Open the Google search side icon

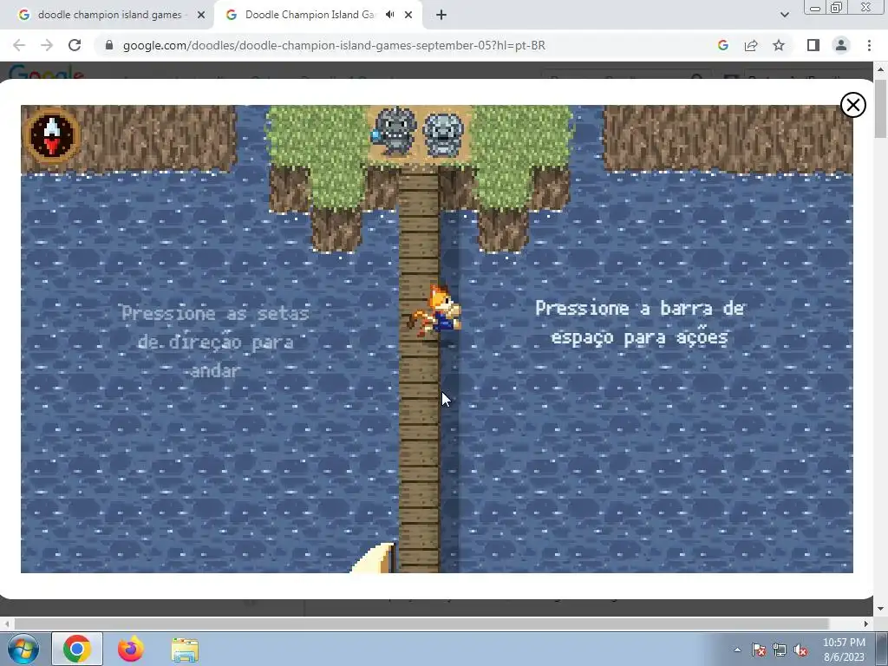(723, 45)
